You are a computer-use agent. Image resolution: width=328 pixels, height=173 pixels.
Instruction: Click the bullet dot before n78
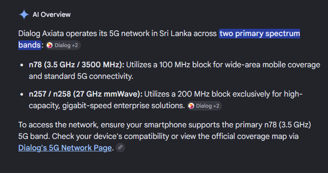(21, 65)
